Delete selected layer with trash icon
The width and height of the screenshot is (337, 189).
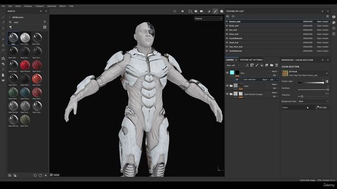276,65
